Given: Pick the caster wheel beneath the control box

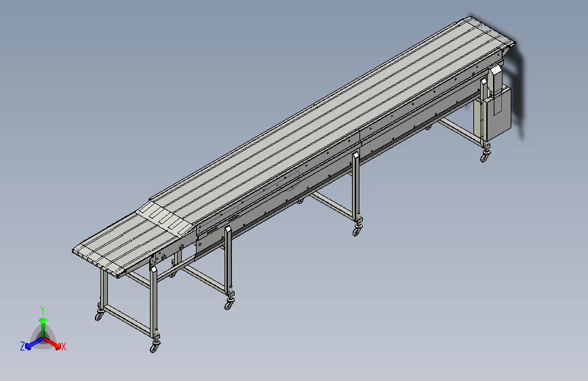Looking at the screenshot, I should click(484, 157).
